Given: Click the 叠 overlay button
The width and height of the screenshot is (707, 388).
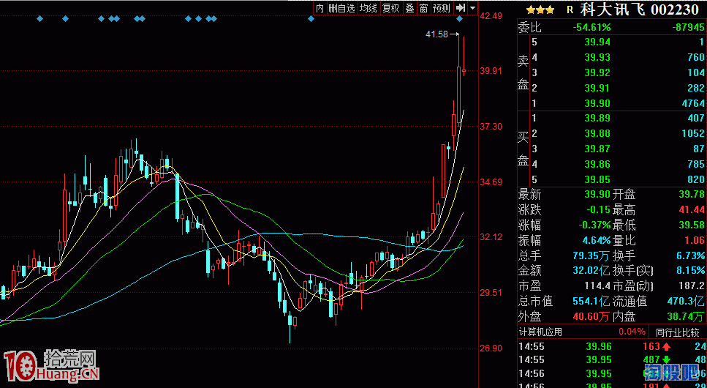Looking at the screenshot, I should (x=410, y=7).
